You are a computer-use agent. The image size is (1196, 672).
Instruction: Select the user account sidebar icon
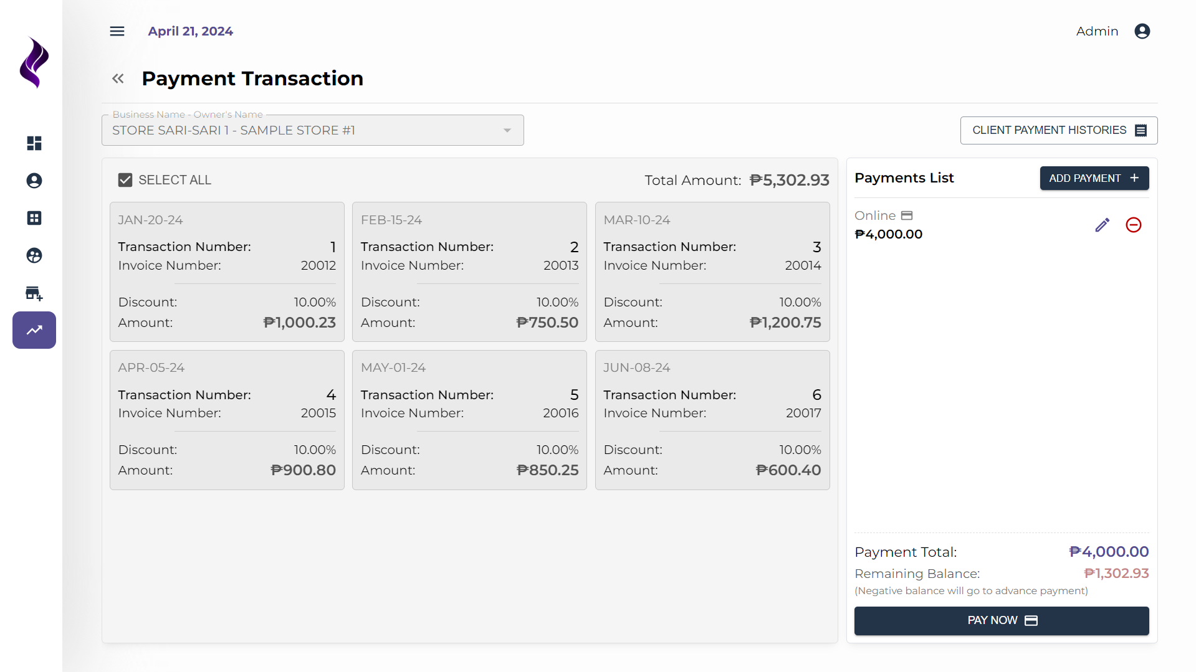click(x=34, y=181)
